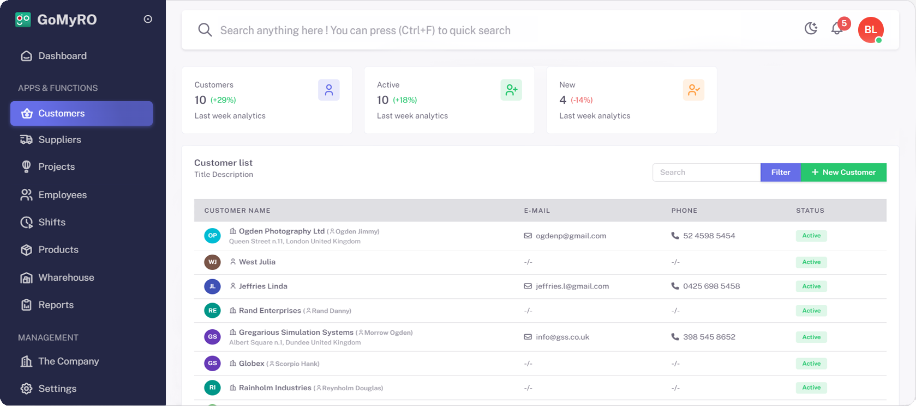
Task: Open the Projects sidebar item
Action: [56, 167]
